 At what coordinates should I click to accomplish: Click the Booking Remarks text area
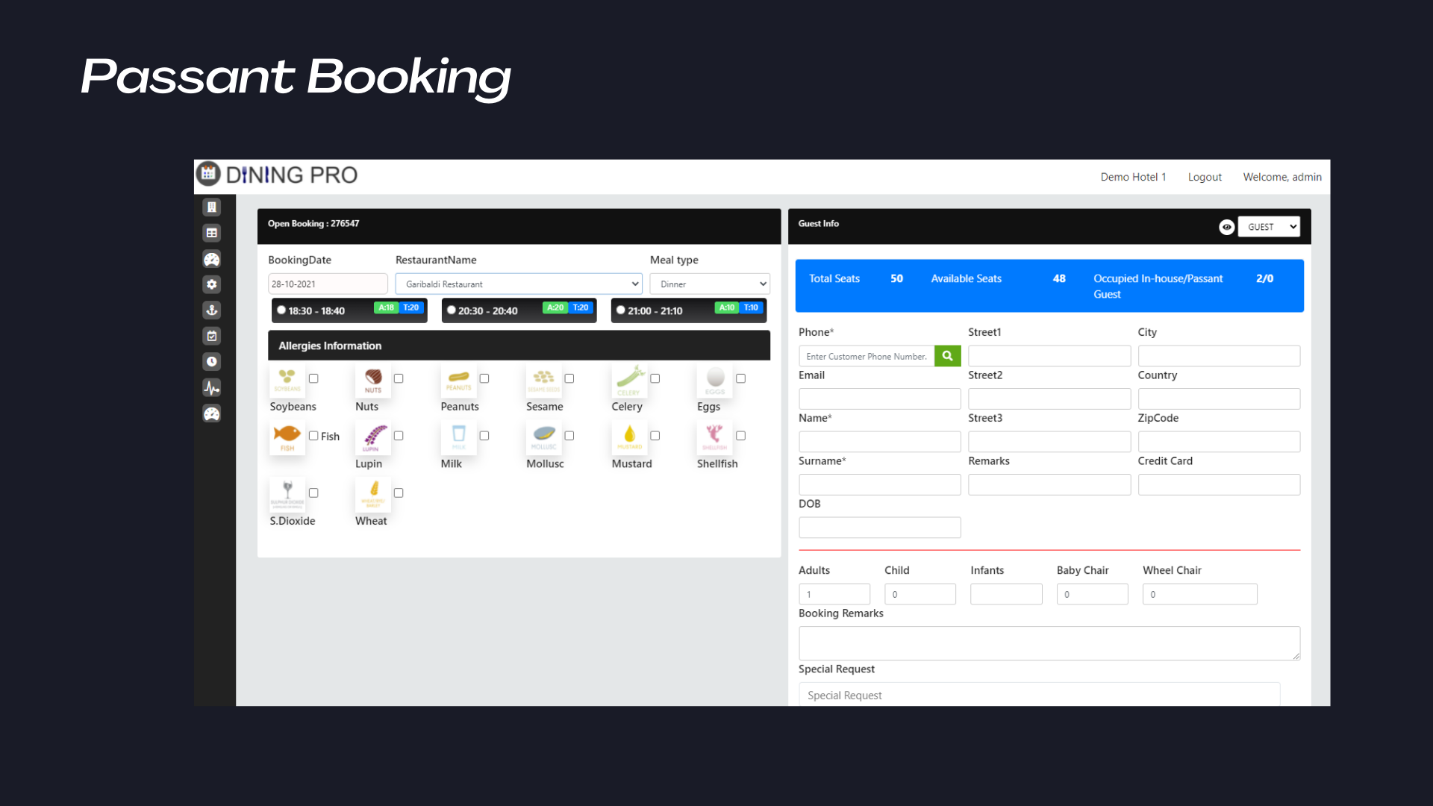1049,643
